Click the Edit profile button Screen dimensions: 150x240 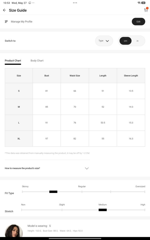click(x=138, y=21)
